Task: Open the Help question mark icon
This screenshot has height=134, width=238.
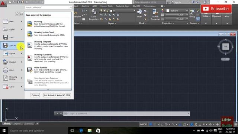Action: coord(205,2)
